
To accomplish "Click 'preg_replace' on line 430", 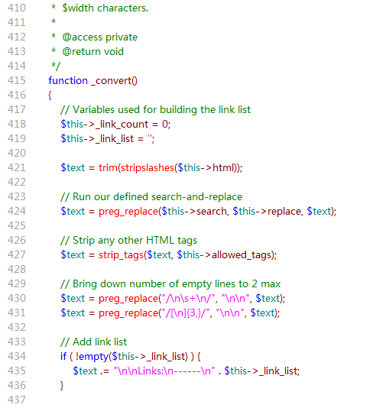I will [128, 299].
